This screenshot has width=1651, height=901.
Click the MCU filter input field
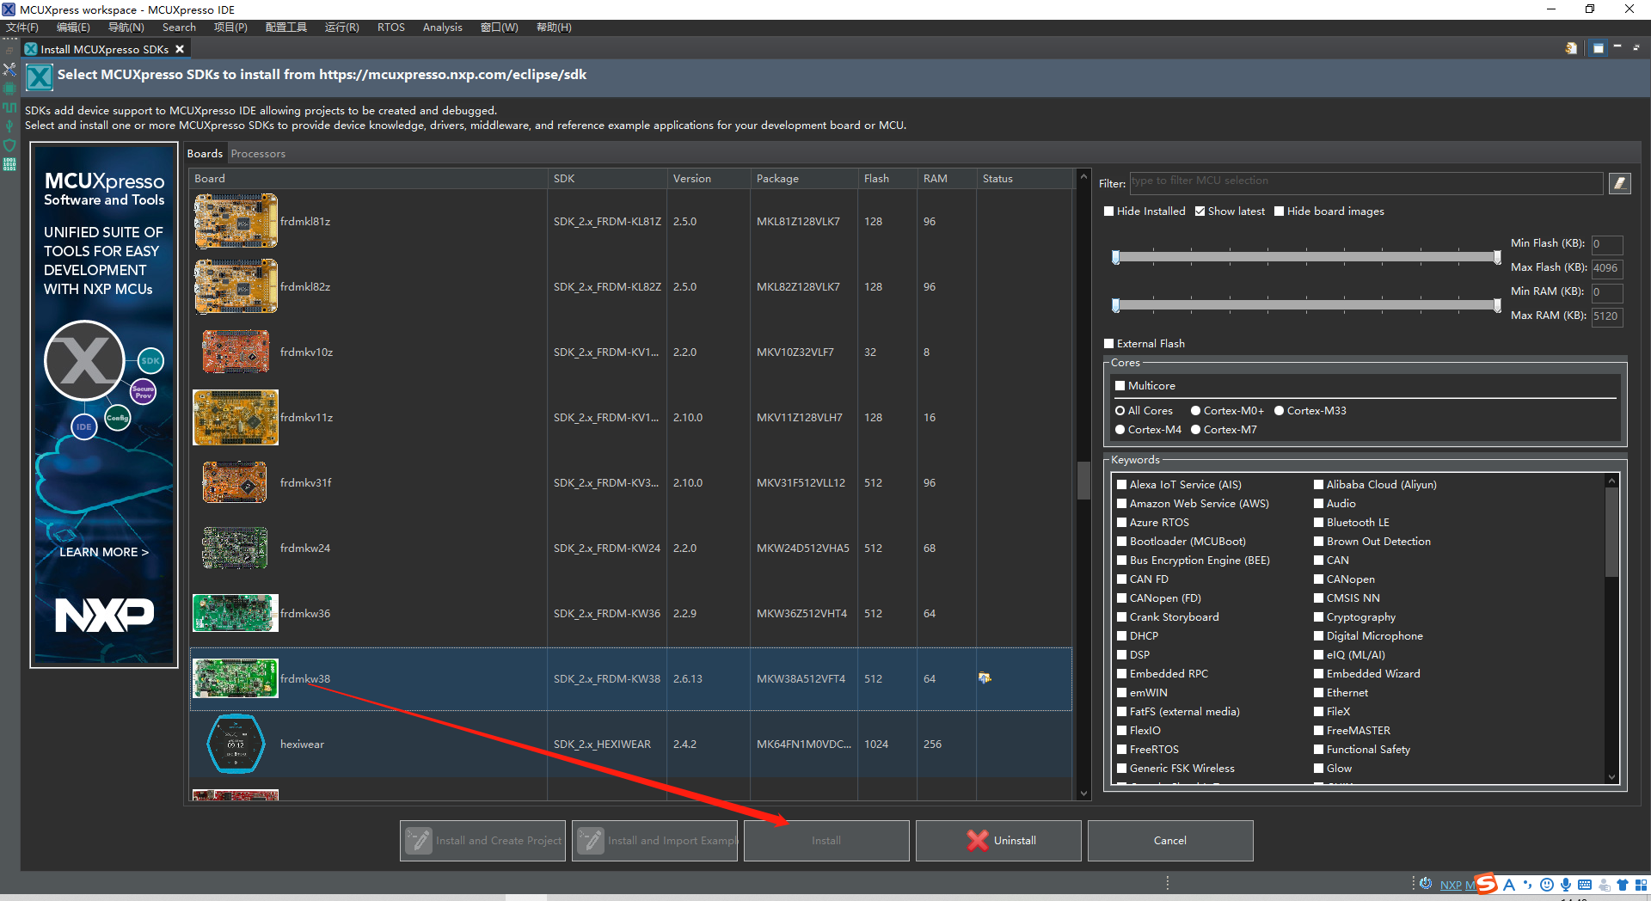(1366, 182)
